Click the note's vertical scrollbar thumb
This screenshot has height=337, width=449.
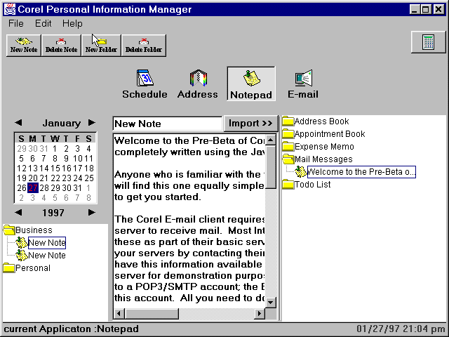point(271,167)
